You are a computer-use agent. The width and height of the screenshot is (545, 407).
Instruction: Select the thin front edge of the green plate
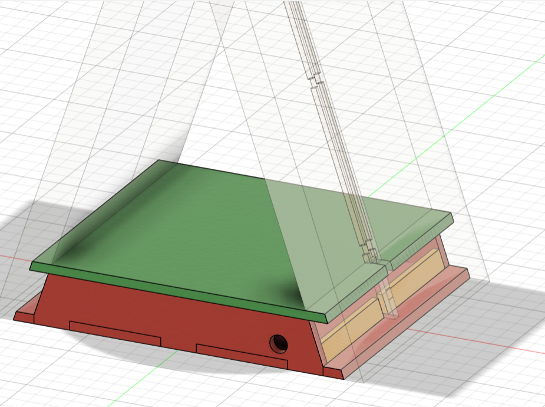(x=179, y=293)
